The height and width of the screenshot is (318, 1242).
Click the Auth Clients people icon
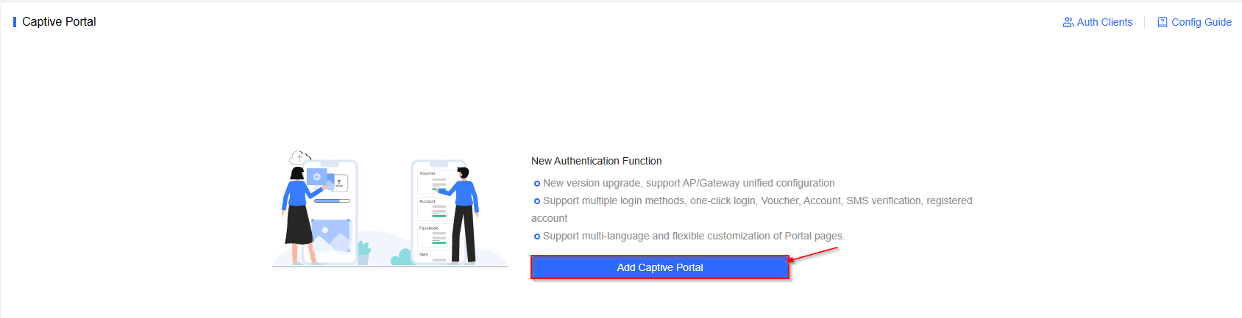pos(1068,22)
